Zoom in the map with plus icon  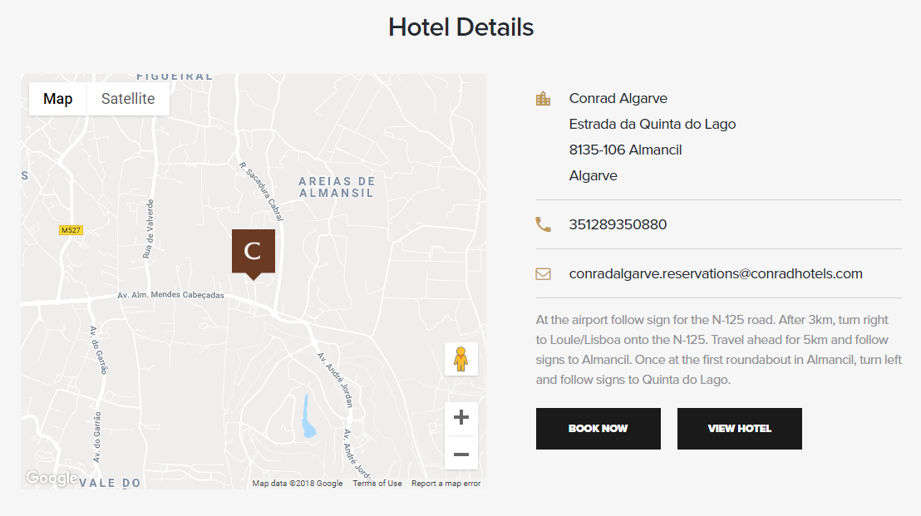point(461,417)
